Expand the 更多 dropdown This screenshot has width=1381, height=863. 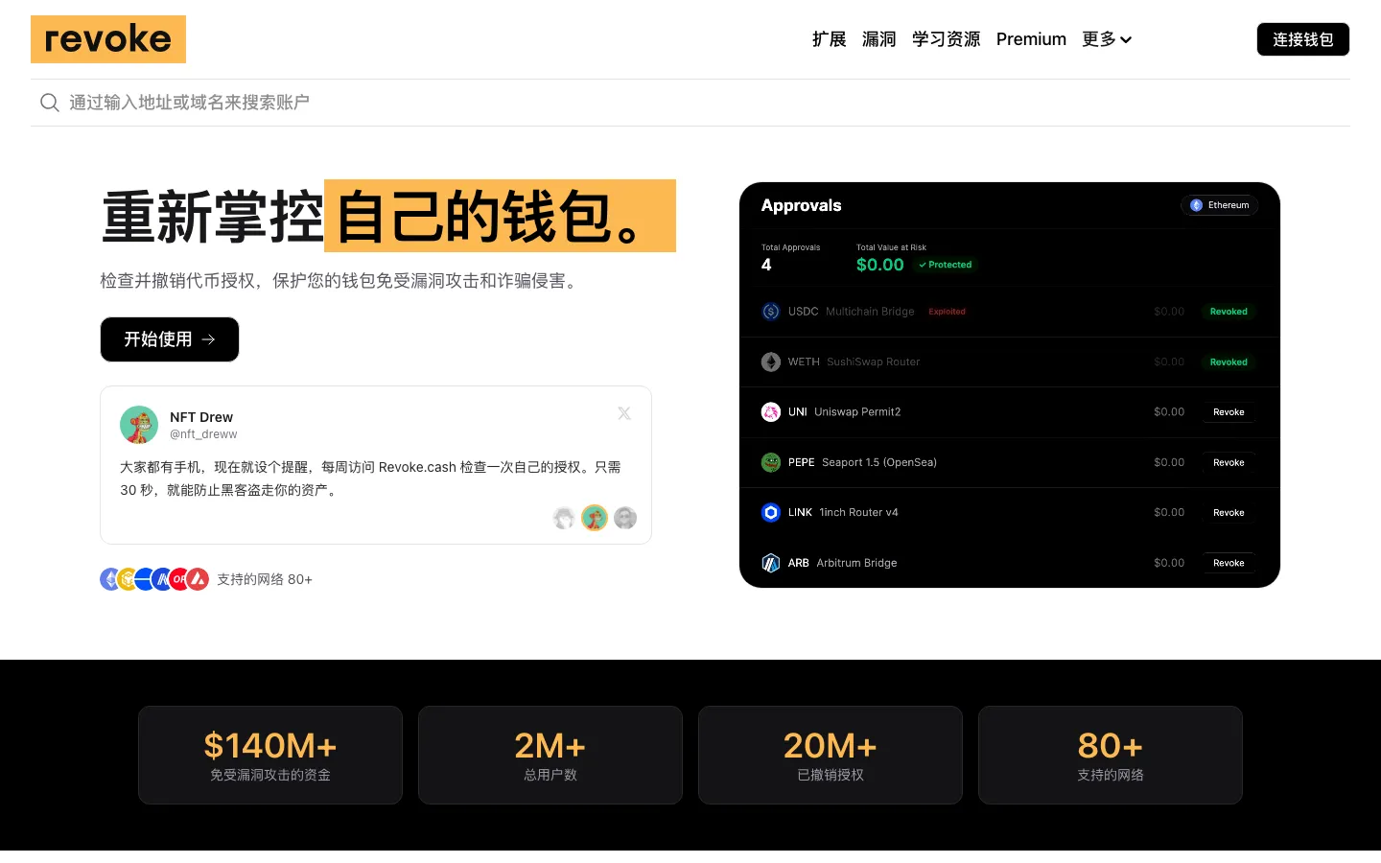click(x=1107, y=39)
